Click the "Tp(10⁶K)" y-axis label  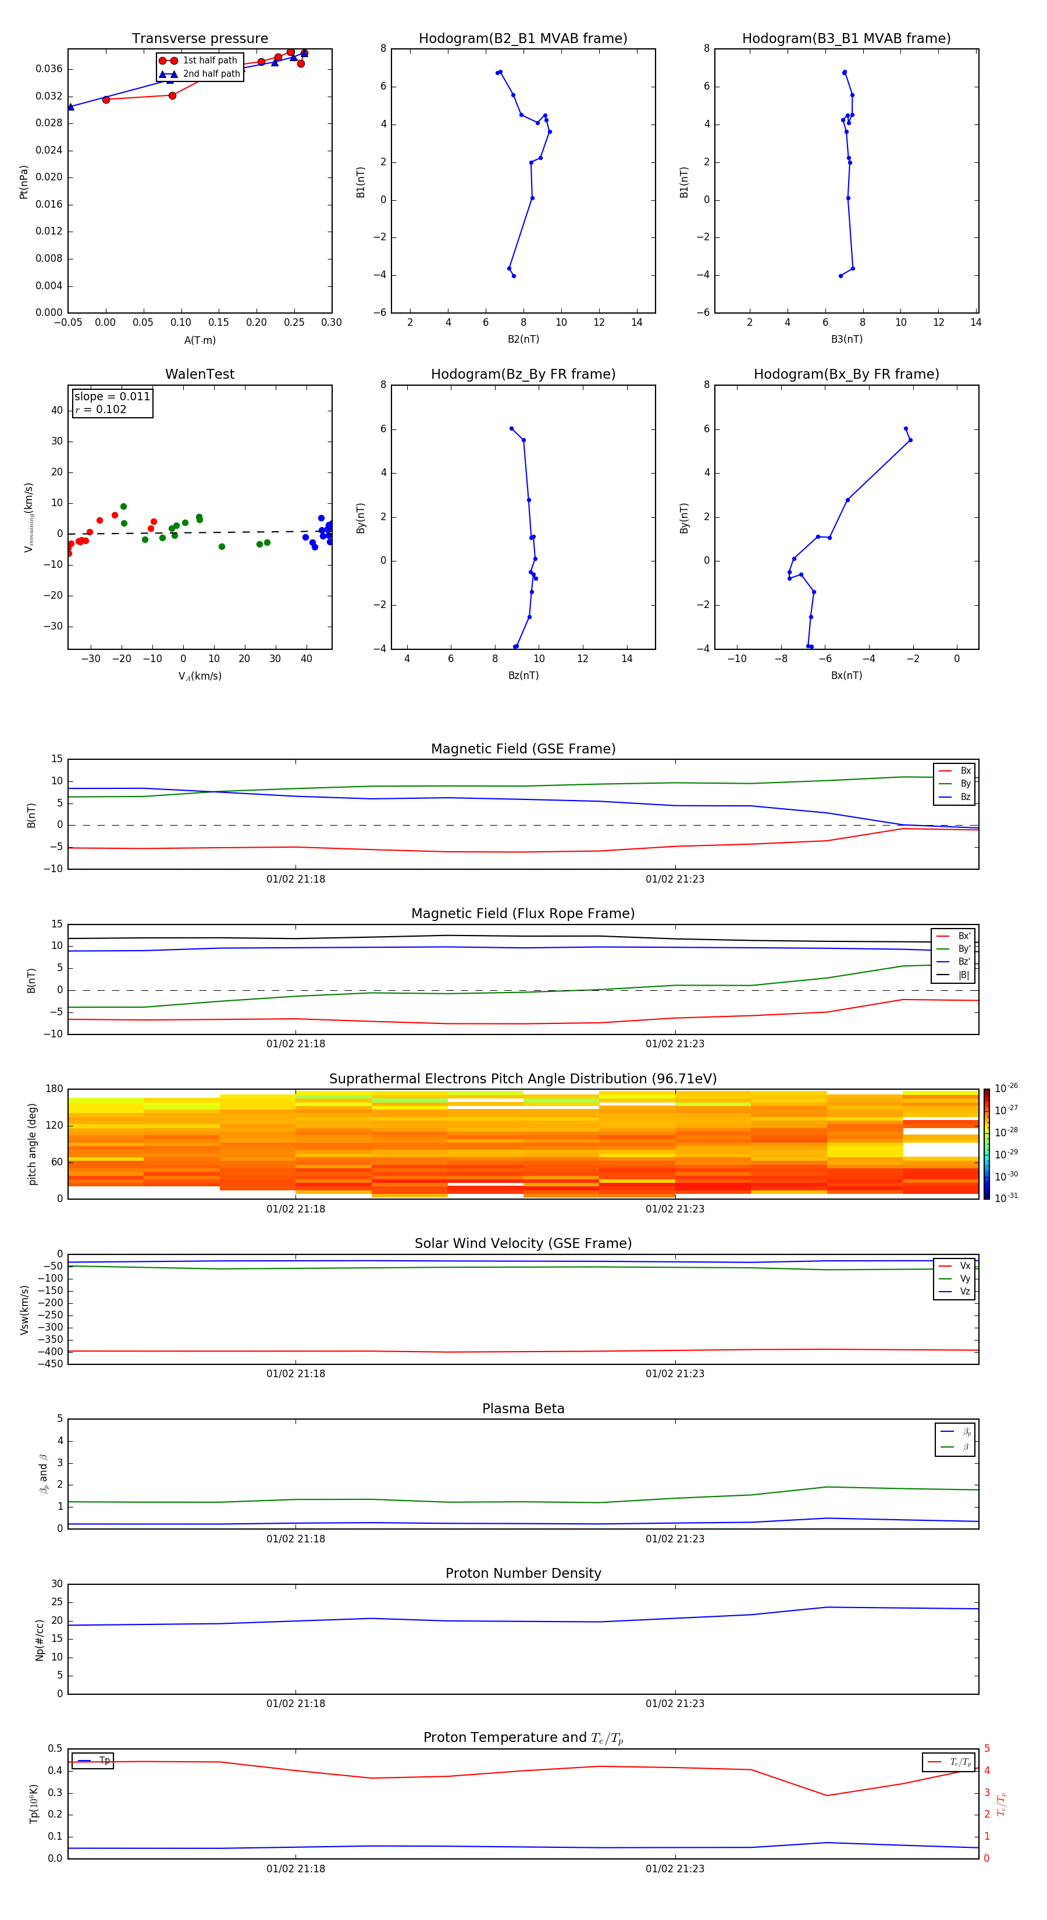pos(34,1804)
